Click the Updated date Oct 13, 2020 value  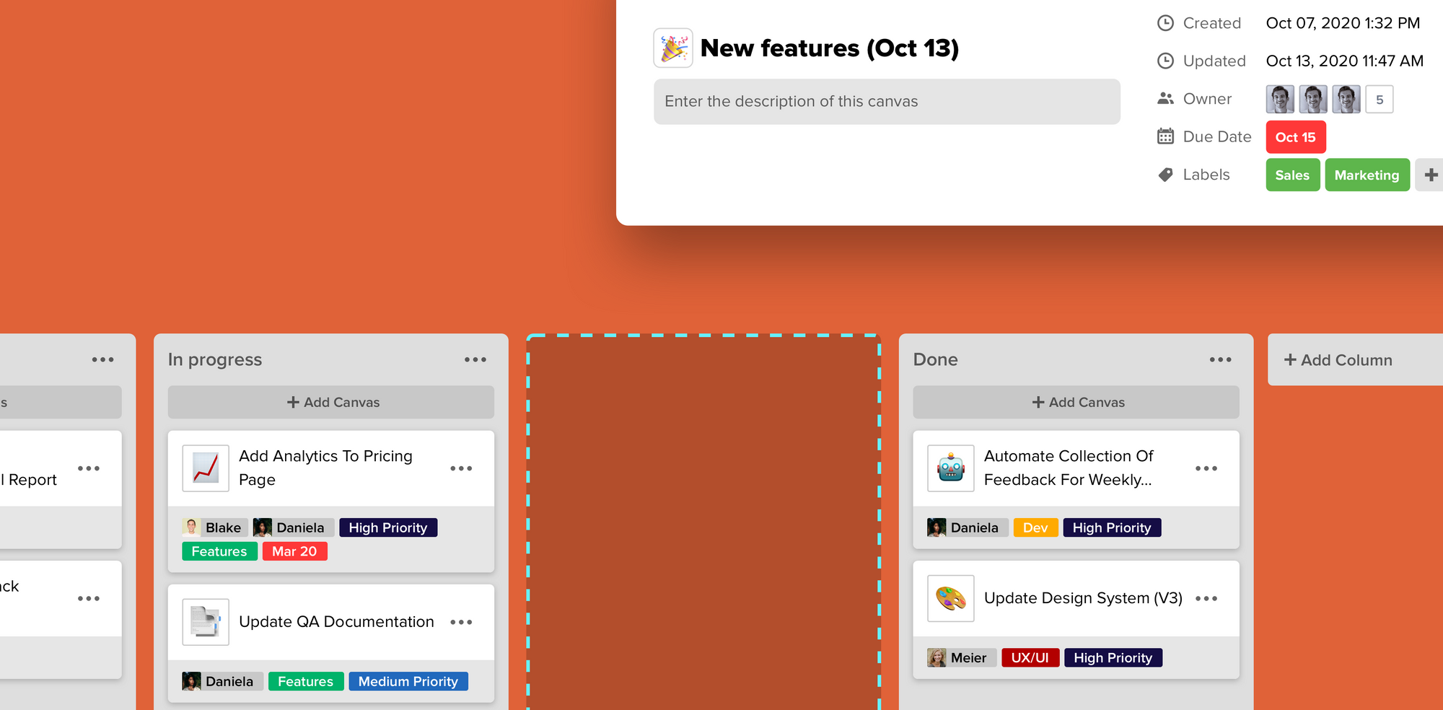(x=1345, y=61)
